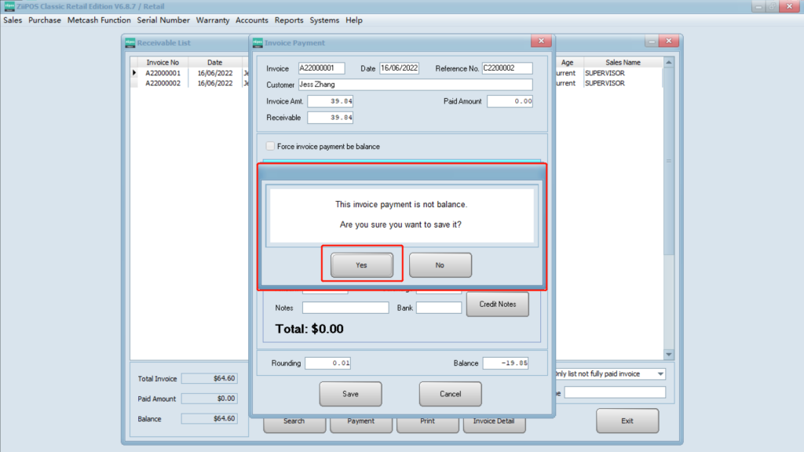This screenshot has height=452, width=804.
Task: Open the Reports menu
Action: click(289, 20)
